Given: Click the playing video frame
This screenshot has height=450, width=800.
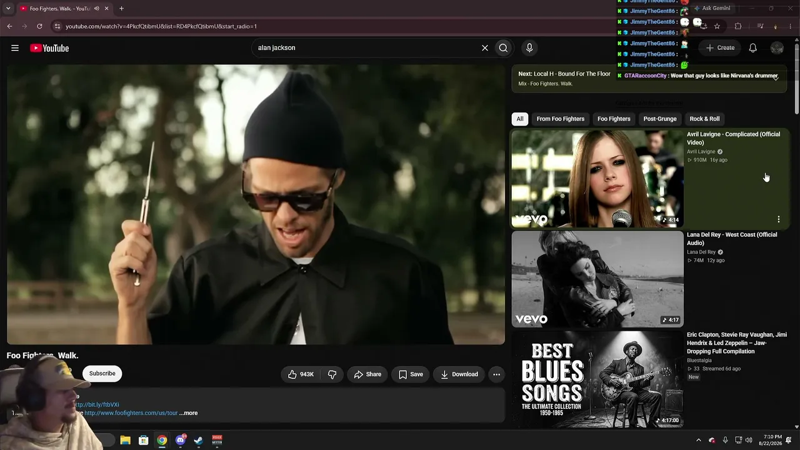Looking at the screenshot, I should (x=256, y=204).
